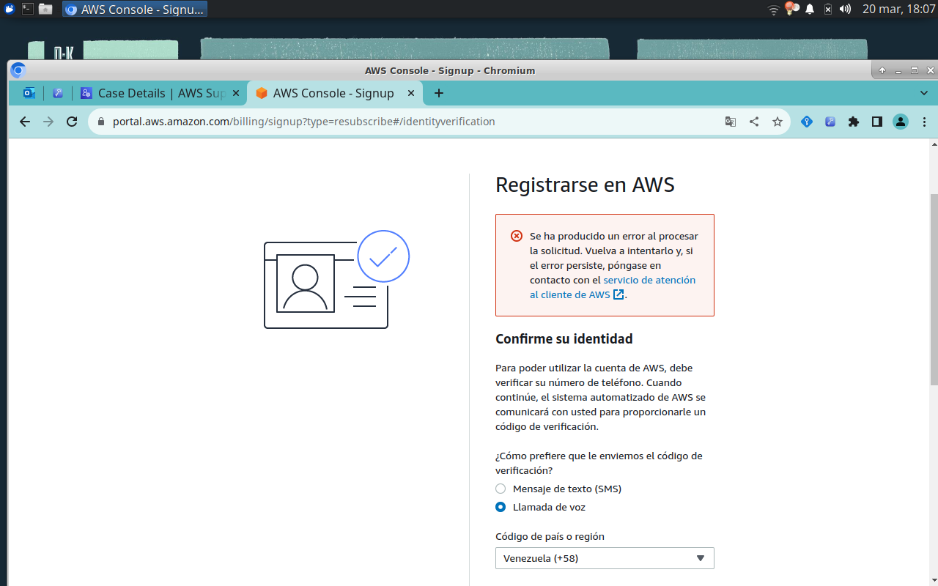Screen dimensions: 938x586
Task: Select Mensaje de texto (SMS) option
Action: 501,489
